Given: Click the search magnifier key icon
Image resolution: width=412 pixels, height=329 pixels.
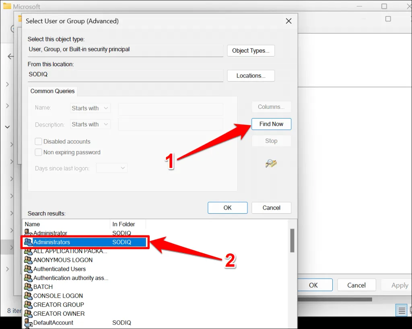Looking at the screenshot, I should pyautogui.click(x=271, y=163).
